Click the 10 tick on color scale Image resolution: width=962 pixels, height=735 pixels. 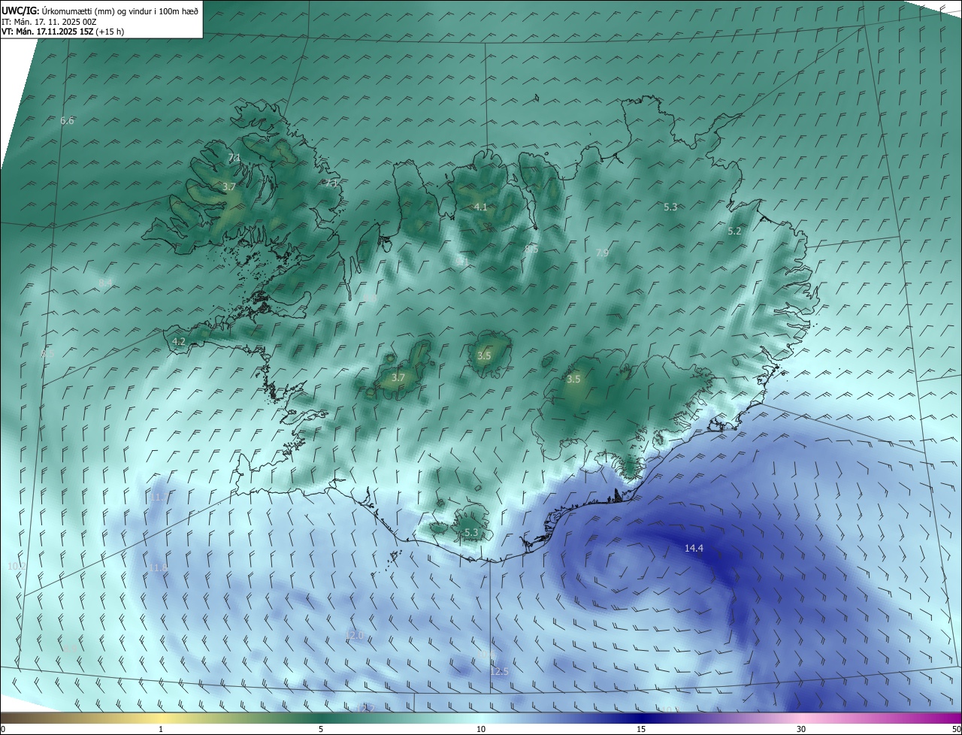(481, 729)
